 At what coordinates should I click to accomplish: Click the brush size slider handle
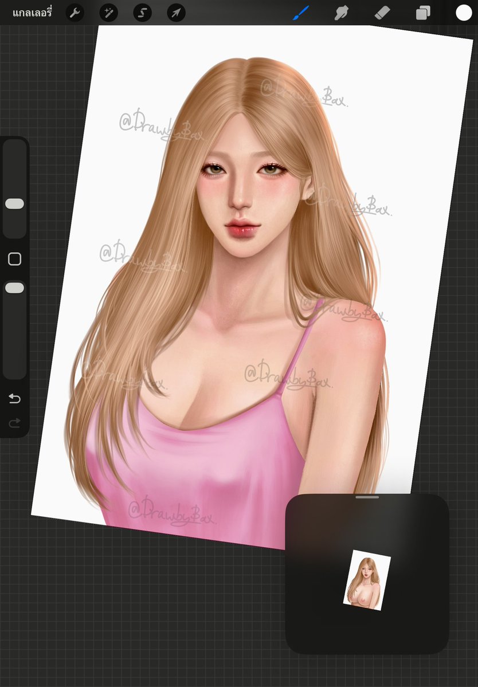[14, 204]
